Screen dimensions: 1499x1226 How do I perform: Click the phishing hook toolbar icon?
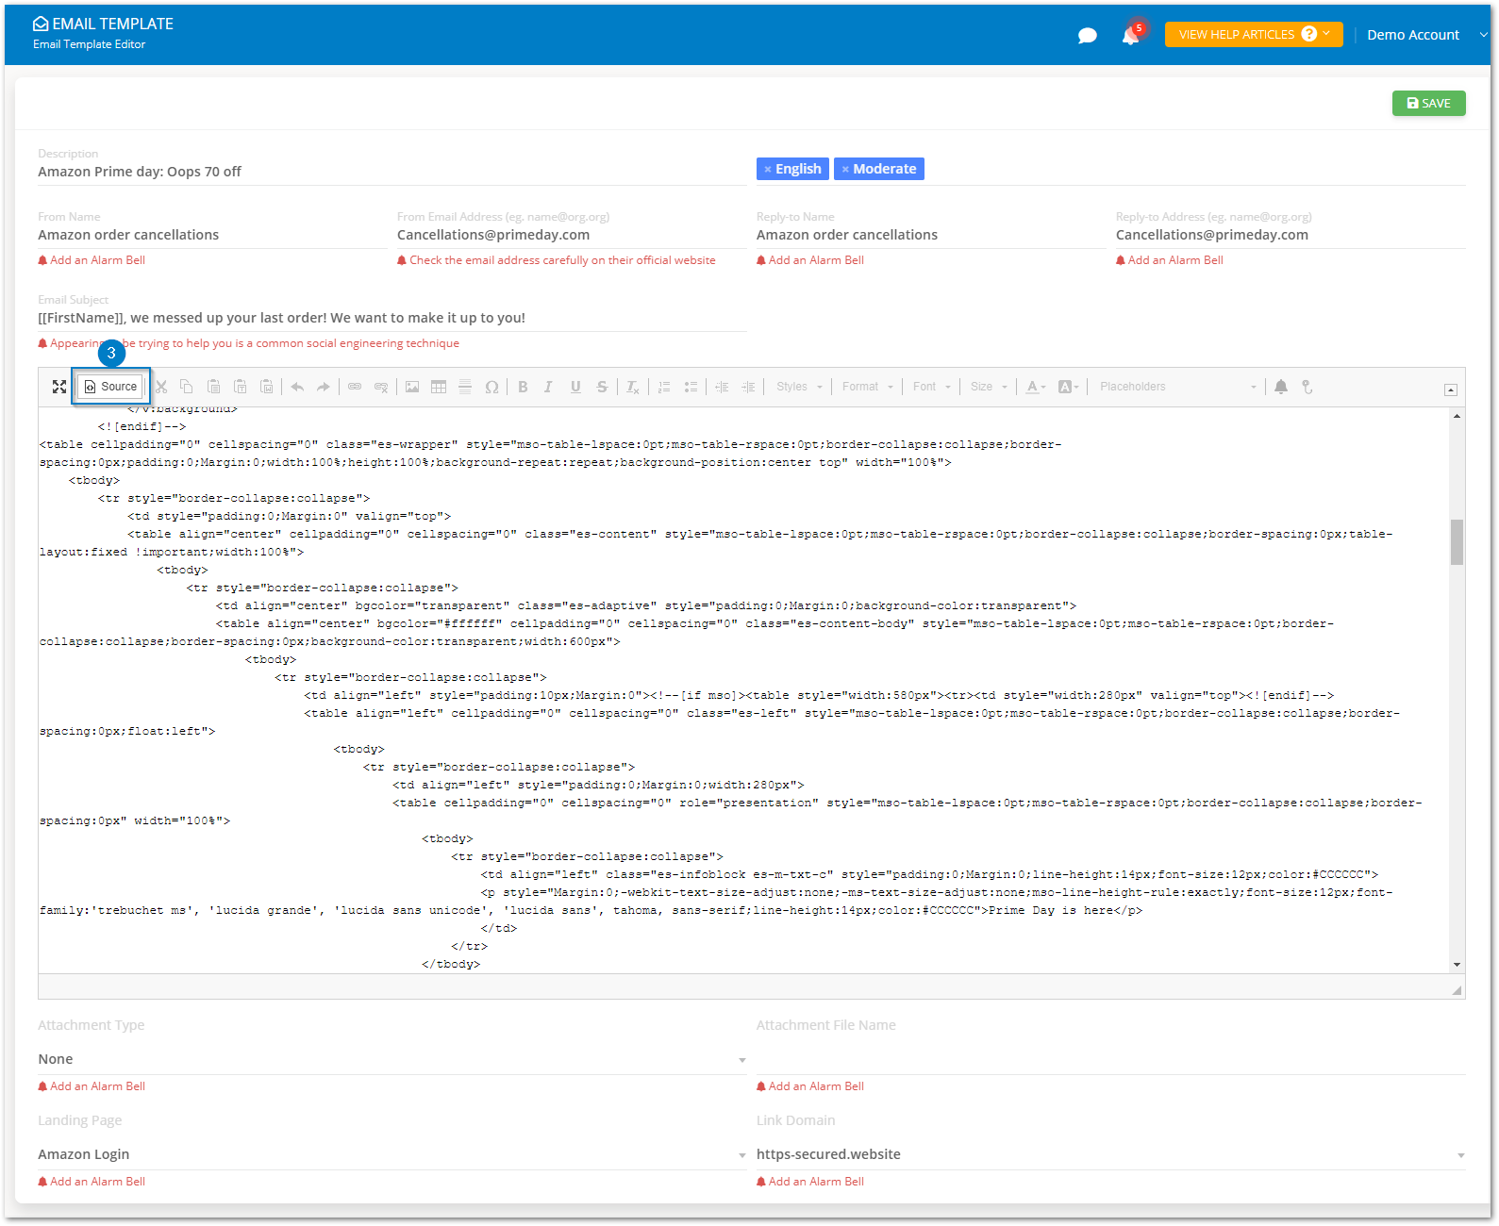1307,387
